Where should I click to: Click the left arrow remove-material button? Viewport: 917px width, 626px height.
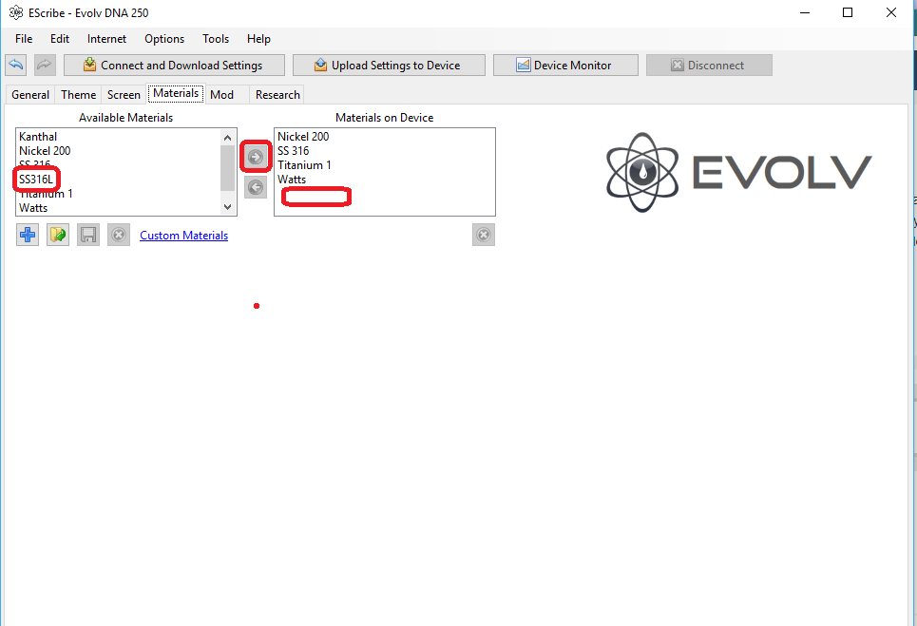coord(256,187)
